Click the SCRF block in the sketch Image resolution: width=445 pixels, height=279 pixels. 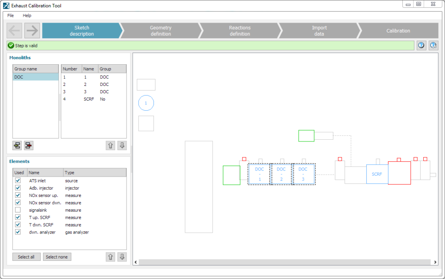tap(377, 174)
